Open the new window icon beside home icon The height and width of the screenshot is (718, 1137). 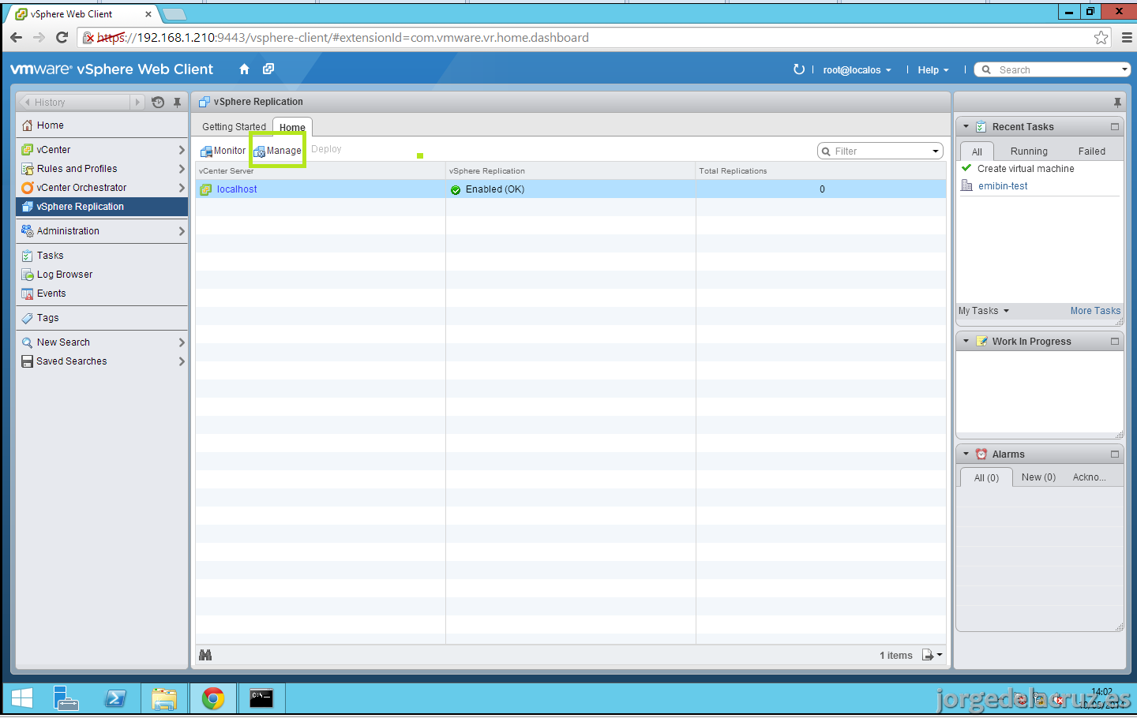(268, 69)
